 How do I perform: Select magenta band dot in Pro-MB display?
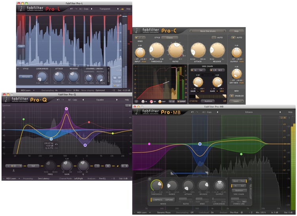pos(149,144)
